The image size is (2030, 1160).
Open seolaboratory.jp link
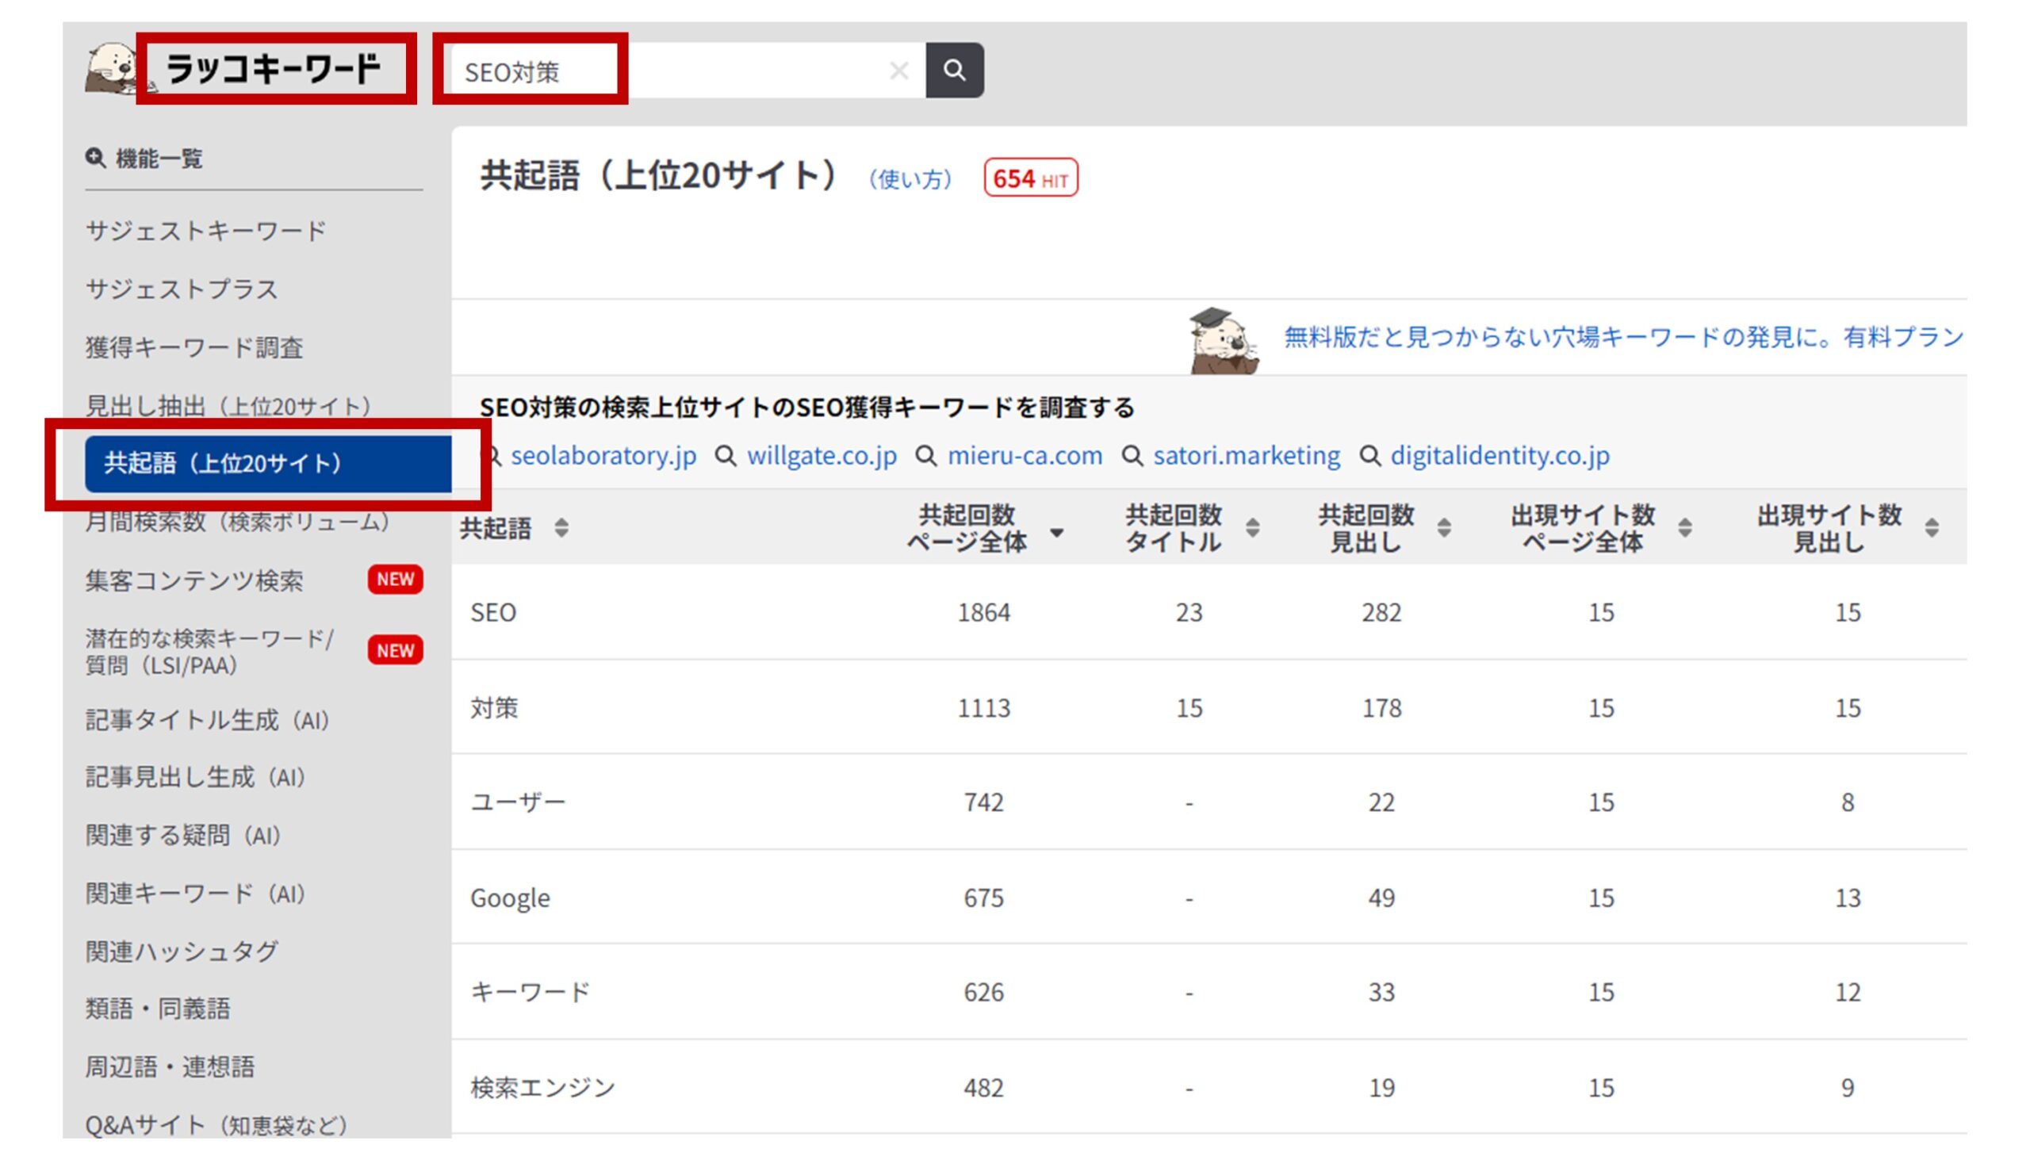pos(603,457)
